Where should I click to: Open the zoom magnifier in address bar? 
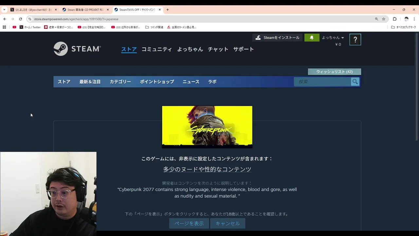[x=376, y=19]
